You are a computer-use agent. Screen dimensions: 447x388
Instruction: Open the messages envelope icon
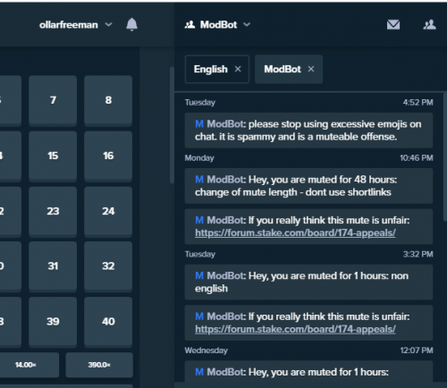pos(393,24)
